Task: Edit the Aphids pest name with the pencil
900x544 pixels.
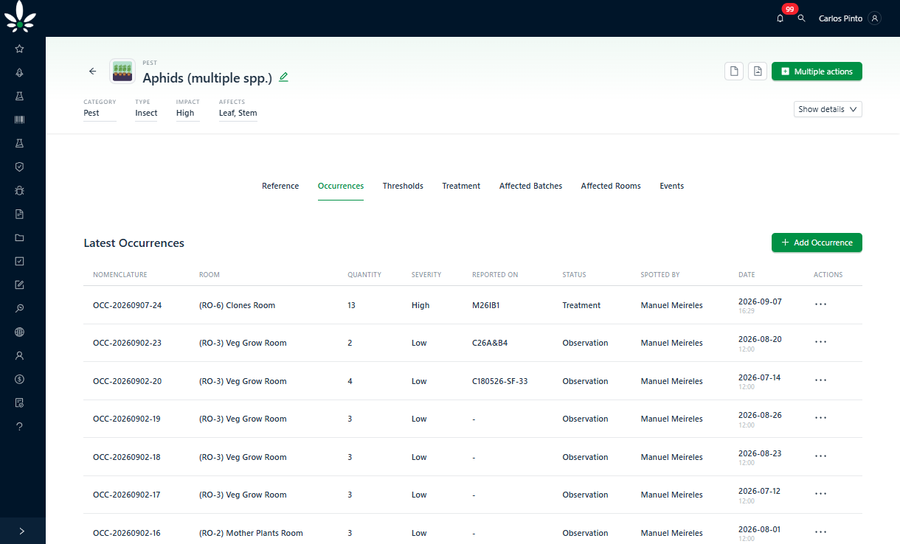Action: tap(283, 77)
